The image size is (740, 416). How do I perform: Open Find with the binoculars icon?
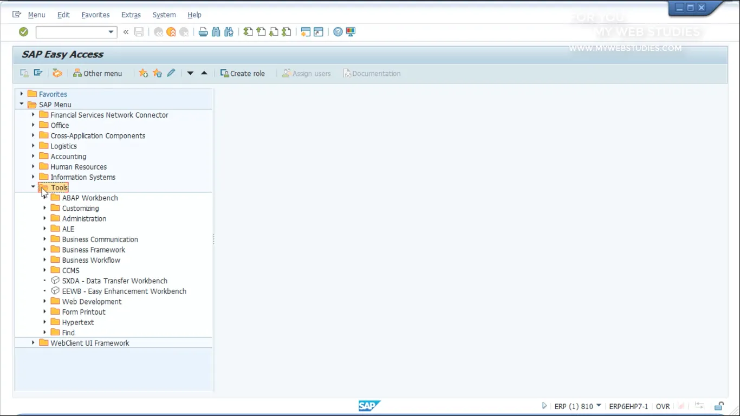click(x=216, y=32)
